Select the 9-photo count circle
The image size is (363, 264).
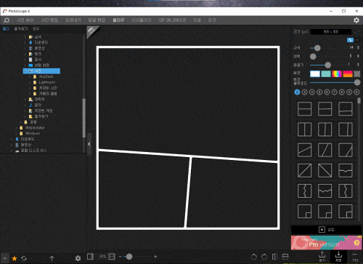pos(349,92)
